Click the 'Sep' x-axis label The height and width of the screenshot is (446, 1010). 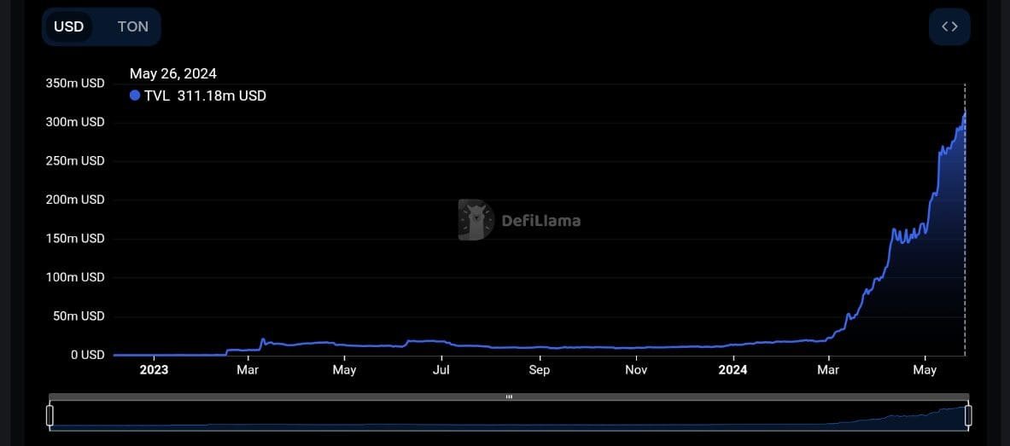(x=539, y=370)
